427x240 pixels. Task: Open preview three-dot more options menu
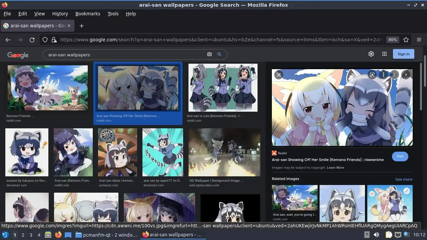click(x=384, y=75)
